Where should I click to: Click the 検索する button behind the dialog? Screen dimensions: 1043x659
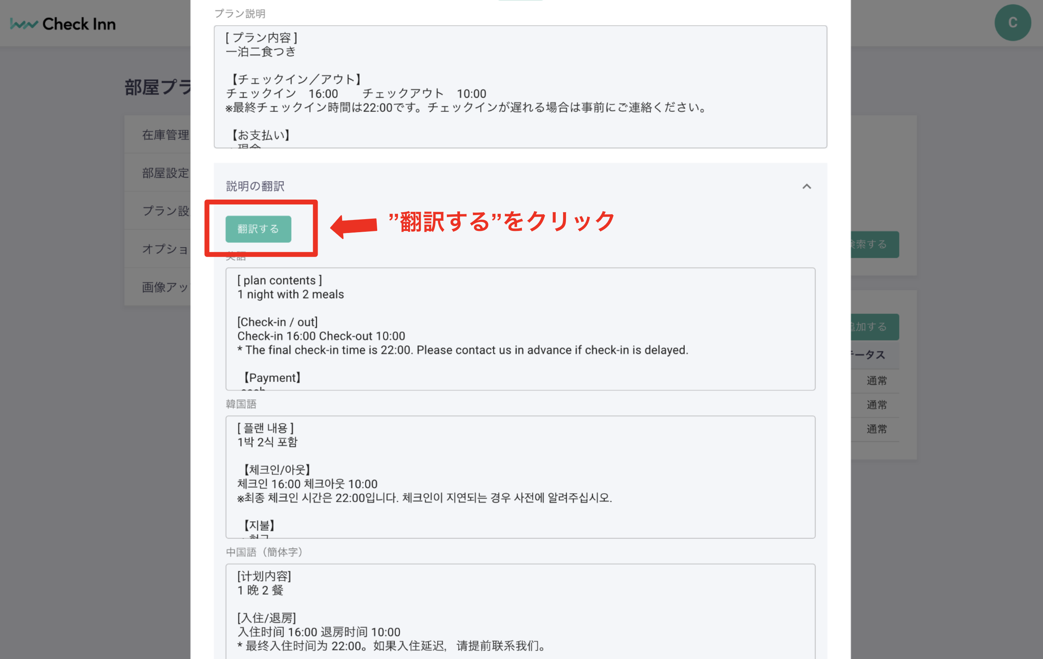875,244
